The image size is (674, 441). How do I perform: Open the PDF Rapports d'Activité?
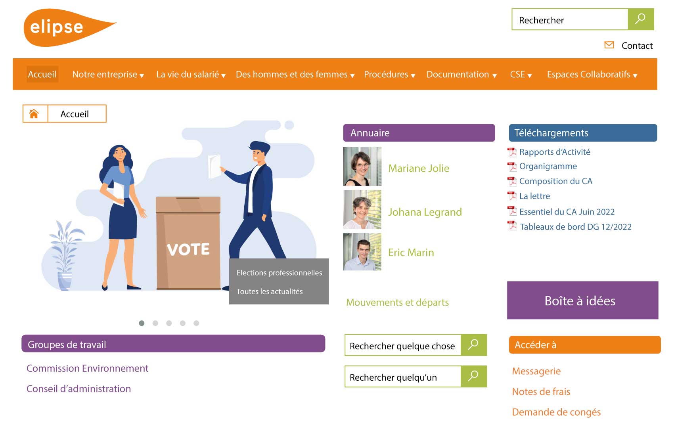(554, 152)
